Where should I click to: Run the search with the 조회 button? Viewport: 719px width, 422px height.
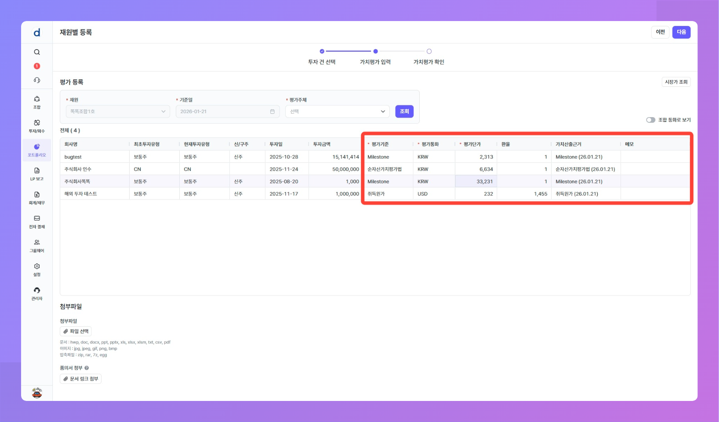click(x=404, y=111)
